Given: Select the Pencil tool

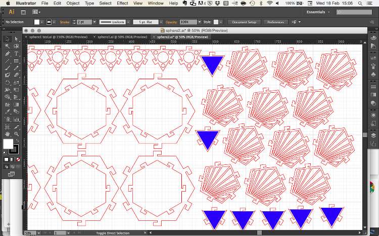Looking at the screenshot, I should tap(16, 68).
